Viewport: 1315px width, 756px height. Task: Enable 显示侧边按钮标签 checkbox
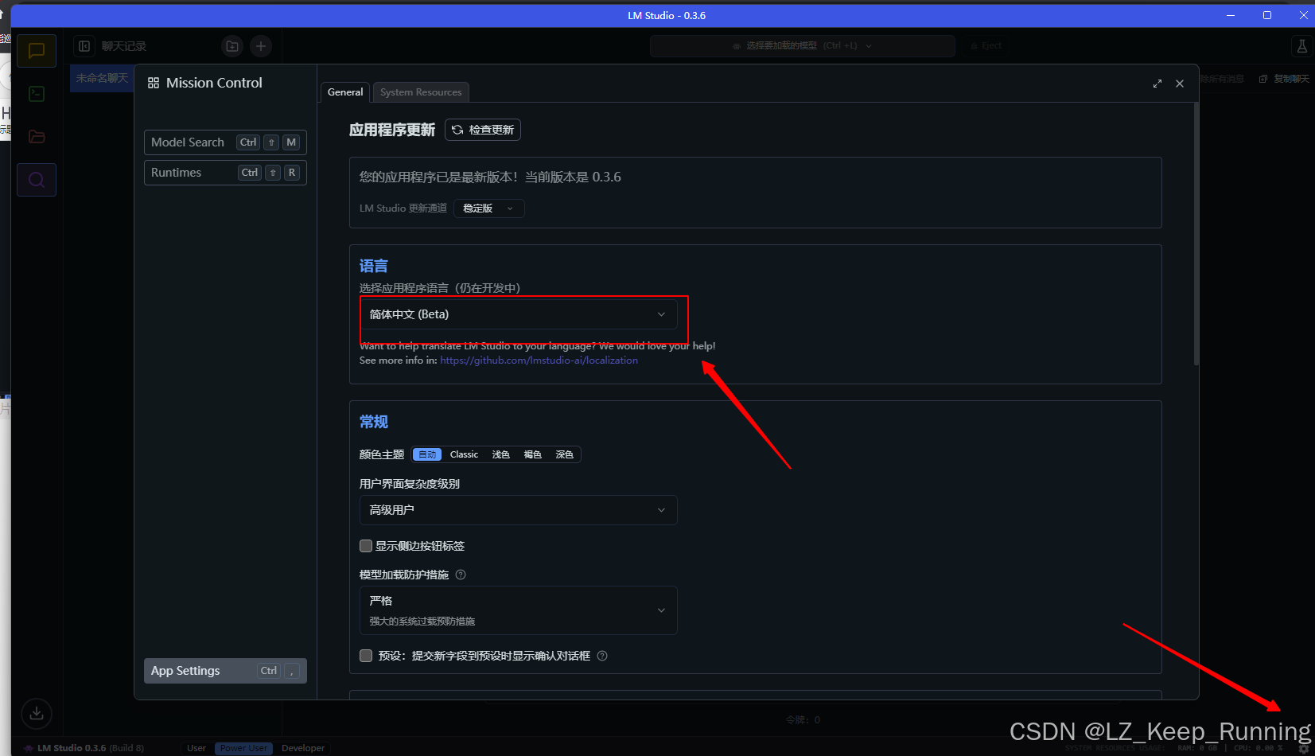[366, 546]
